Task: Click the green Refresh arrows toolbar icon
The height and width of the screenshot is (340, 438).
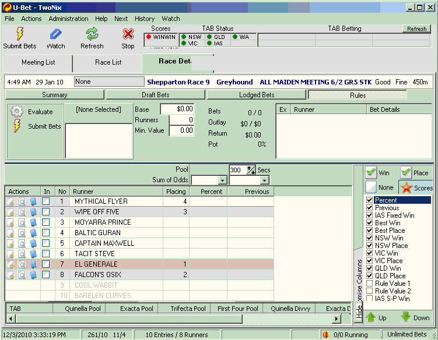Action: coord(92,34)
